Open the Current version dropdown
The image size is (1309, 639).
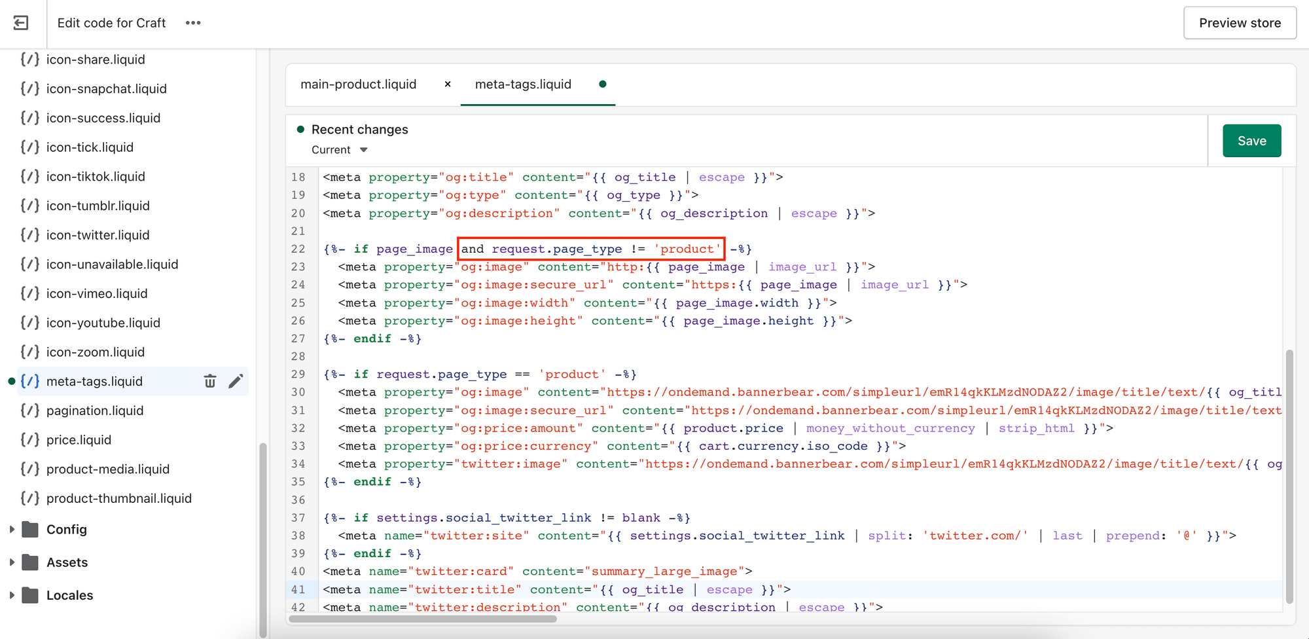pyautogui.click(x=338, y=149)
